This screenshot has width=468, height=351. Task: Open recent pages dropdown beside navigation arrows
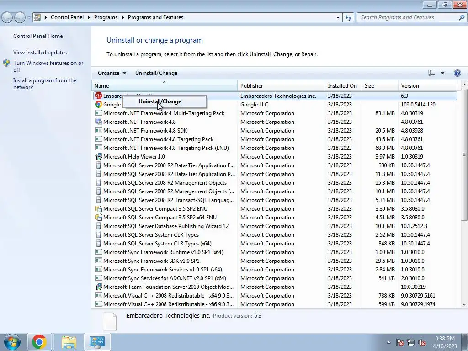point(29,17)
